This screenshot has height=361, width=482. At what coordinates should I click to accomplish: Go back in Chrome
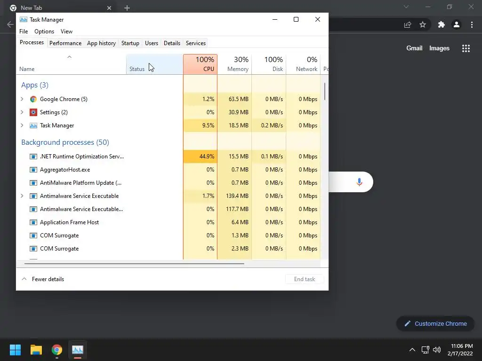coord(10,24)
